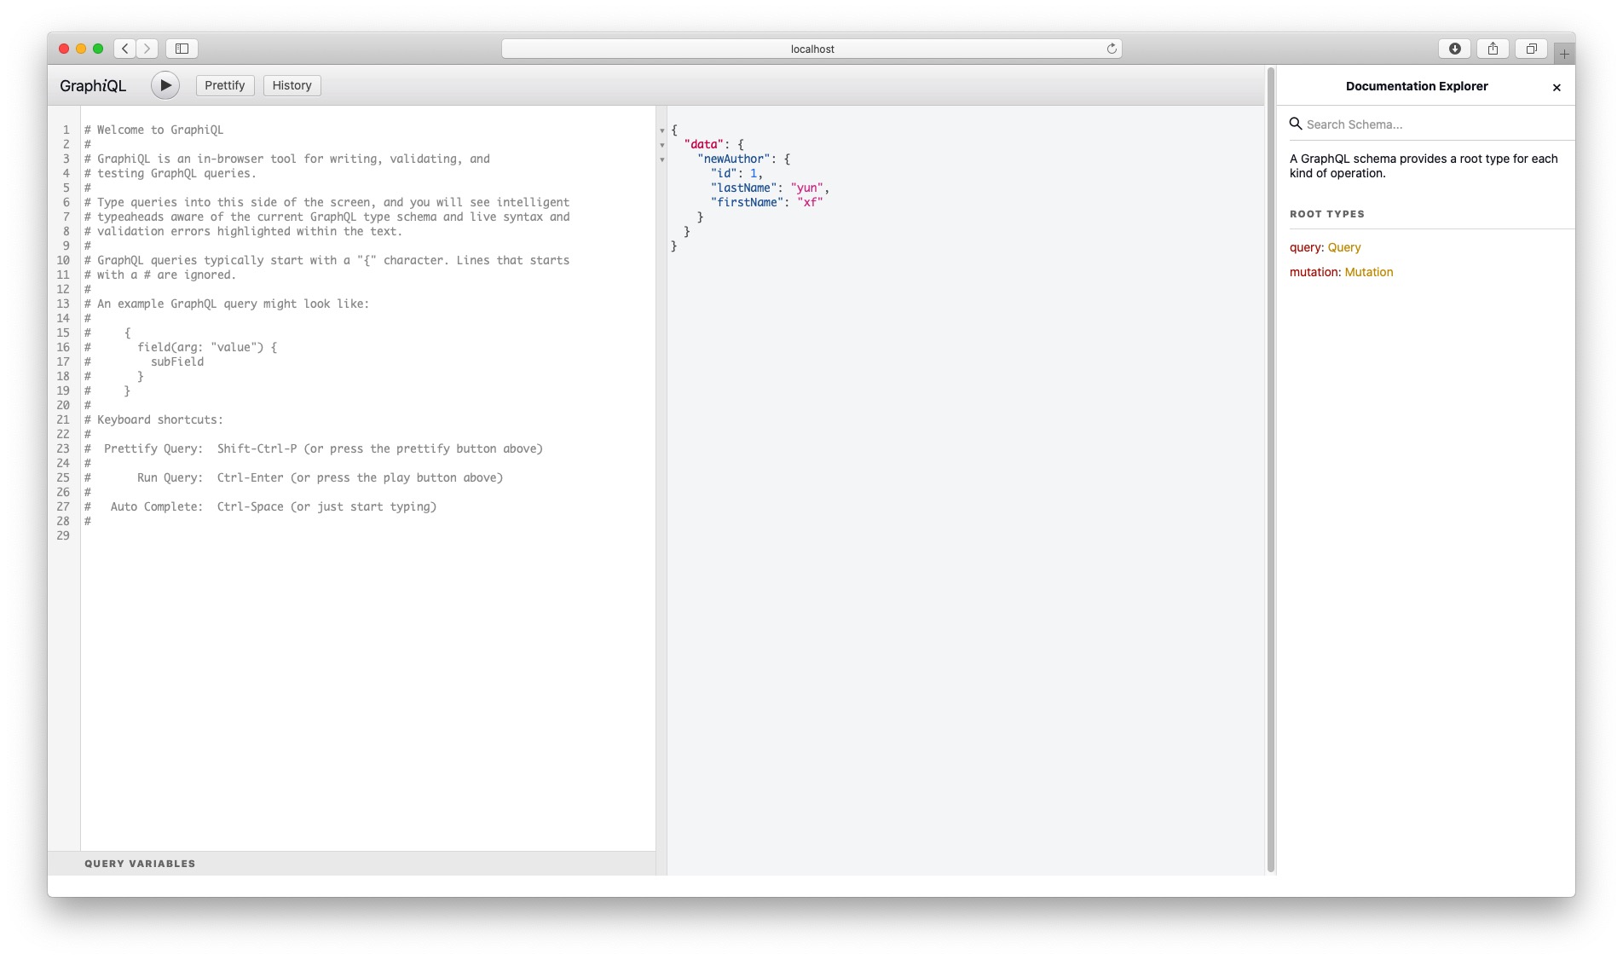
Task: Close the Documentation Explorer
Action: (x=1557, y=86)
